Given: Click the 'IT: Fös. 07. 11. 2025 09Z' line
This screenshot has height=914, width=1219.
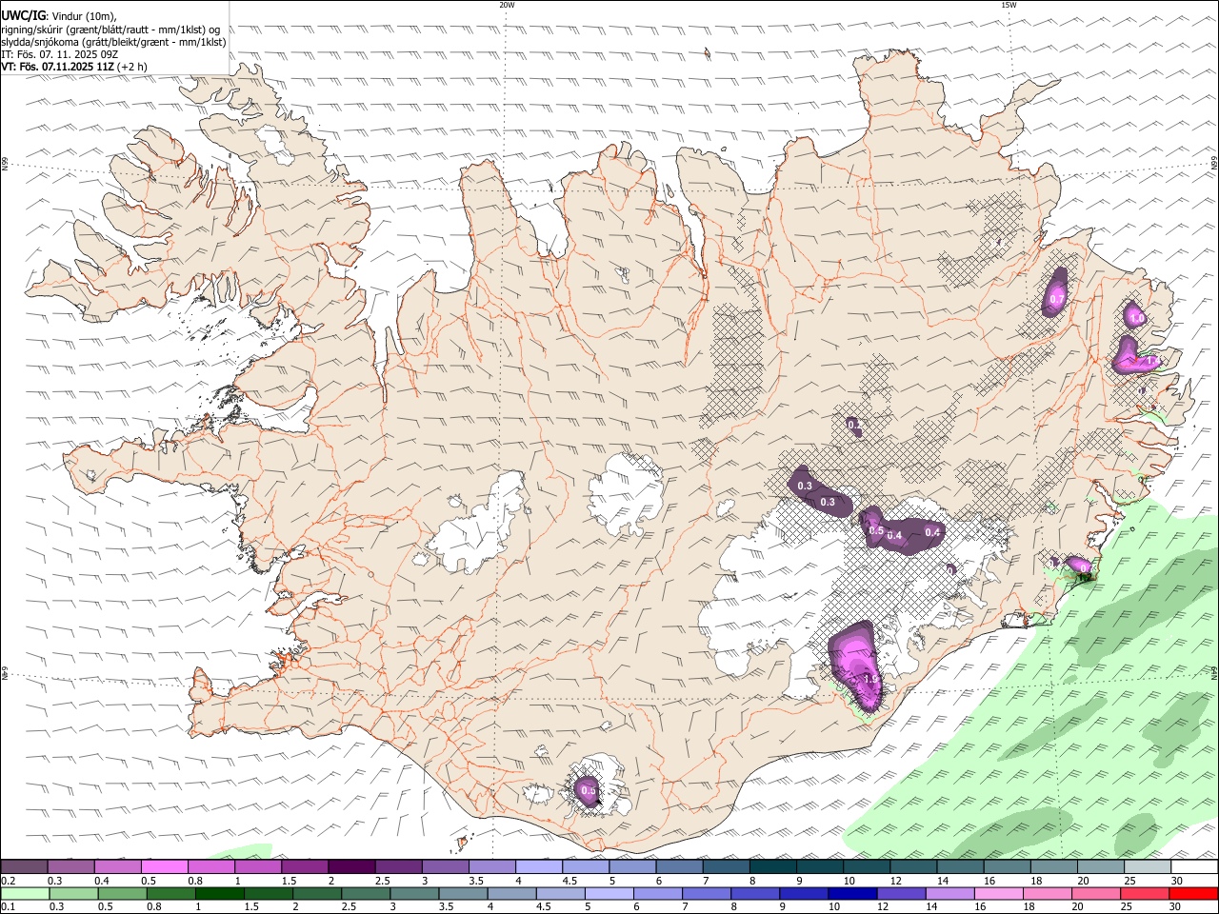Looking at the screenshot, I should [x=59, y=54].
